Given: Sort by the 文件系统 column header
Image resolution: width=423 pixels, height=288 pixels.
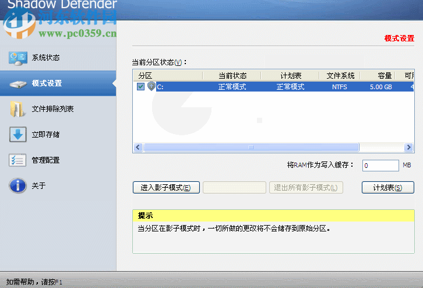Looking at the screenshot, I should coord(340,76).
